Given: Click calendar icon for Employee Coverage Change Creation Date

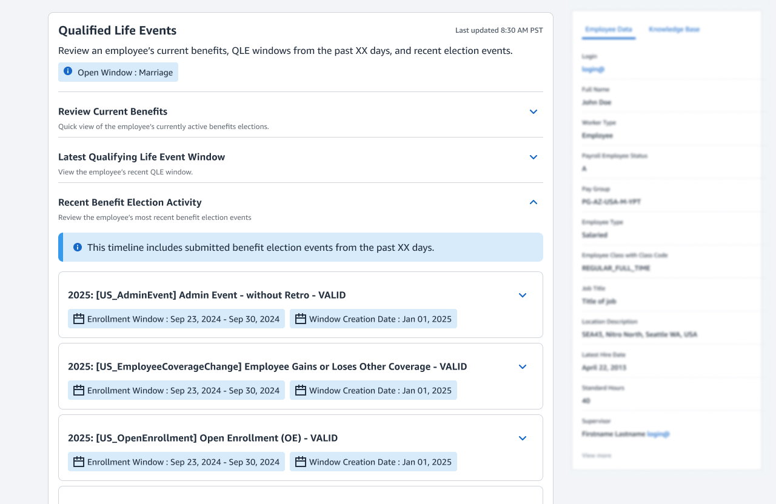Looking at the screenshot, I should [x=301, y=390].
